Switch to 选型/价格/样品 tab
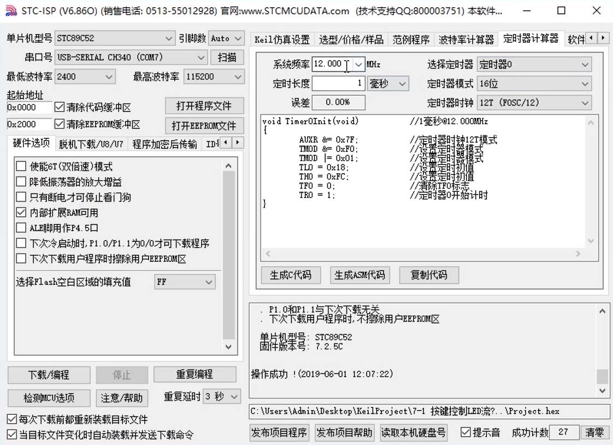 351,39
